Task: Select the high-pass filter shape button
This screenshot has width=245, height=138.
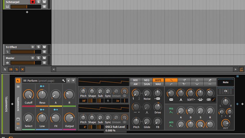Action: pyautogui.click(x=171, y=84)
